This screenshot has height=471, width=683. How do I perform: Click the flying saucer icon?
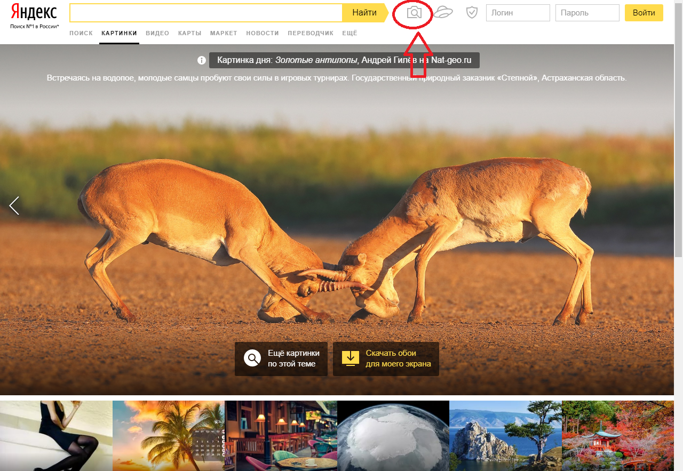443,12
